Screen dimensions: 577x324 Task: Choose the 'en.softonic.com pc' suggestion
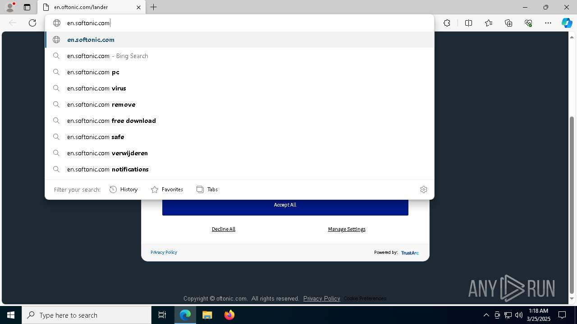click(x=239, y=72)
